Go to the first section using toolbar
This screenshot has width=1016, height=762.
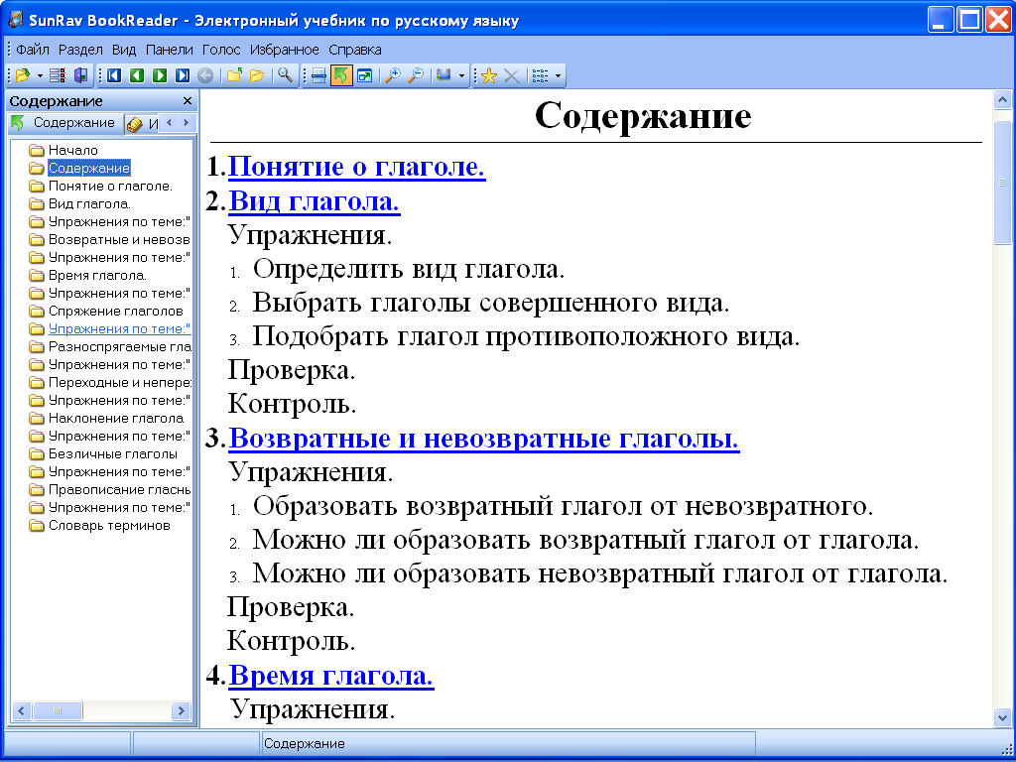pyautogui.click(x=114, y=75)
